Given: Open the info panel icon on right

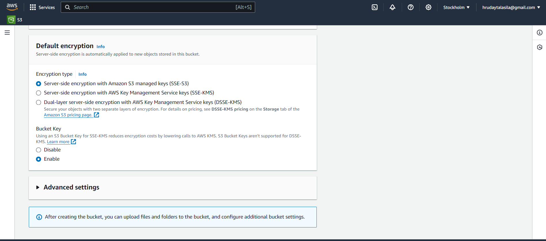Looking at the screenshot, I should click(539, 33).
